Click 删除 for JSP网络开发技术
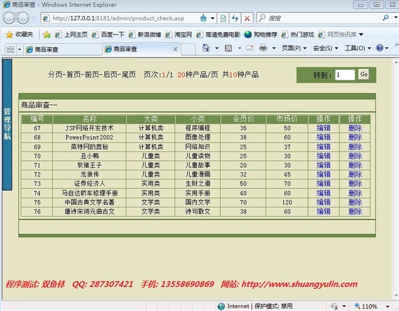Viewport: 399px width, 311px height. pyautogui.click(x=355, y=128)
